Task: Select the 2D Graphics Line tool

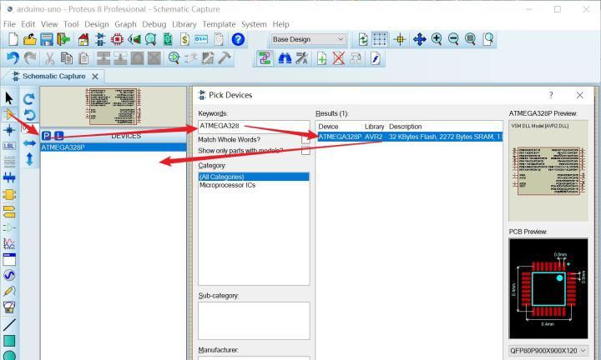Action: point(9,325)
